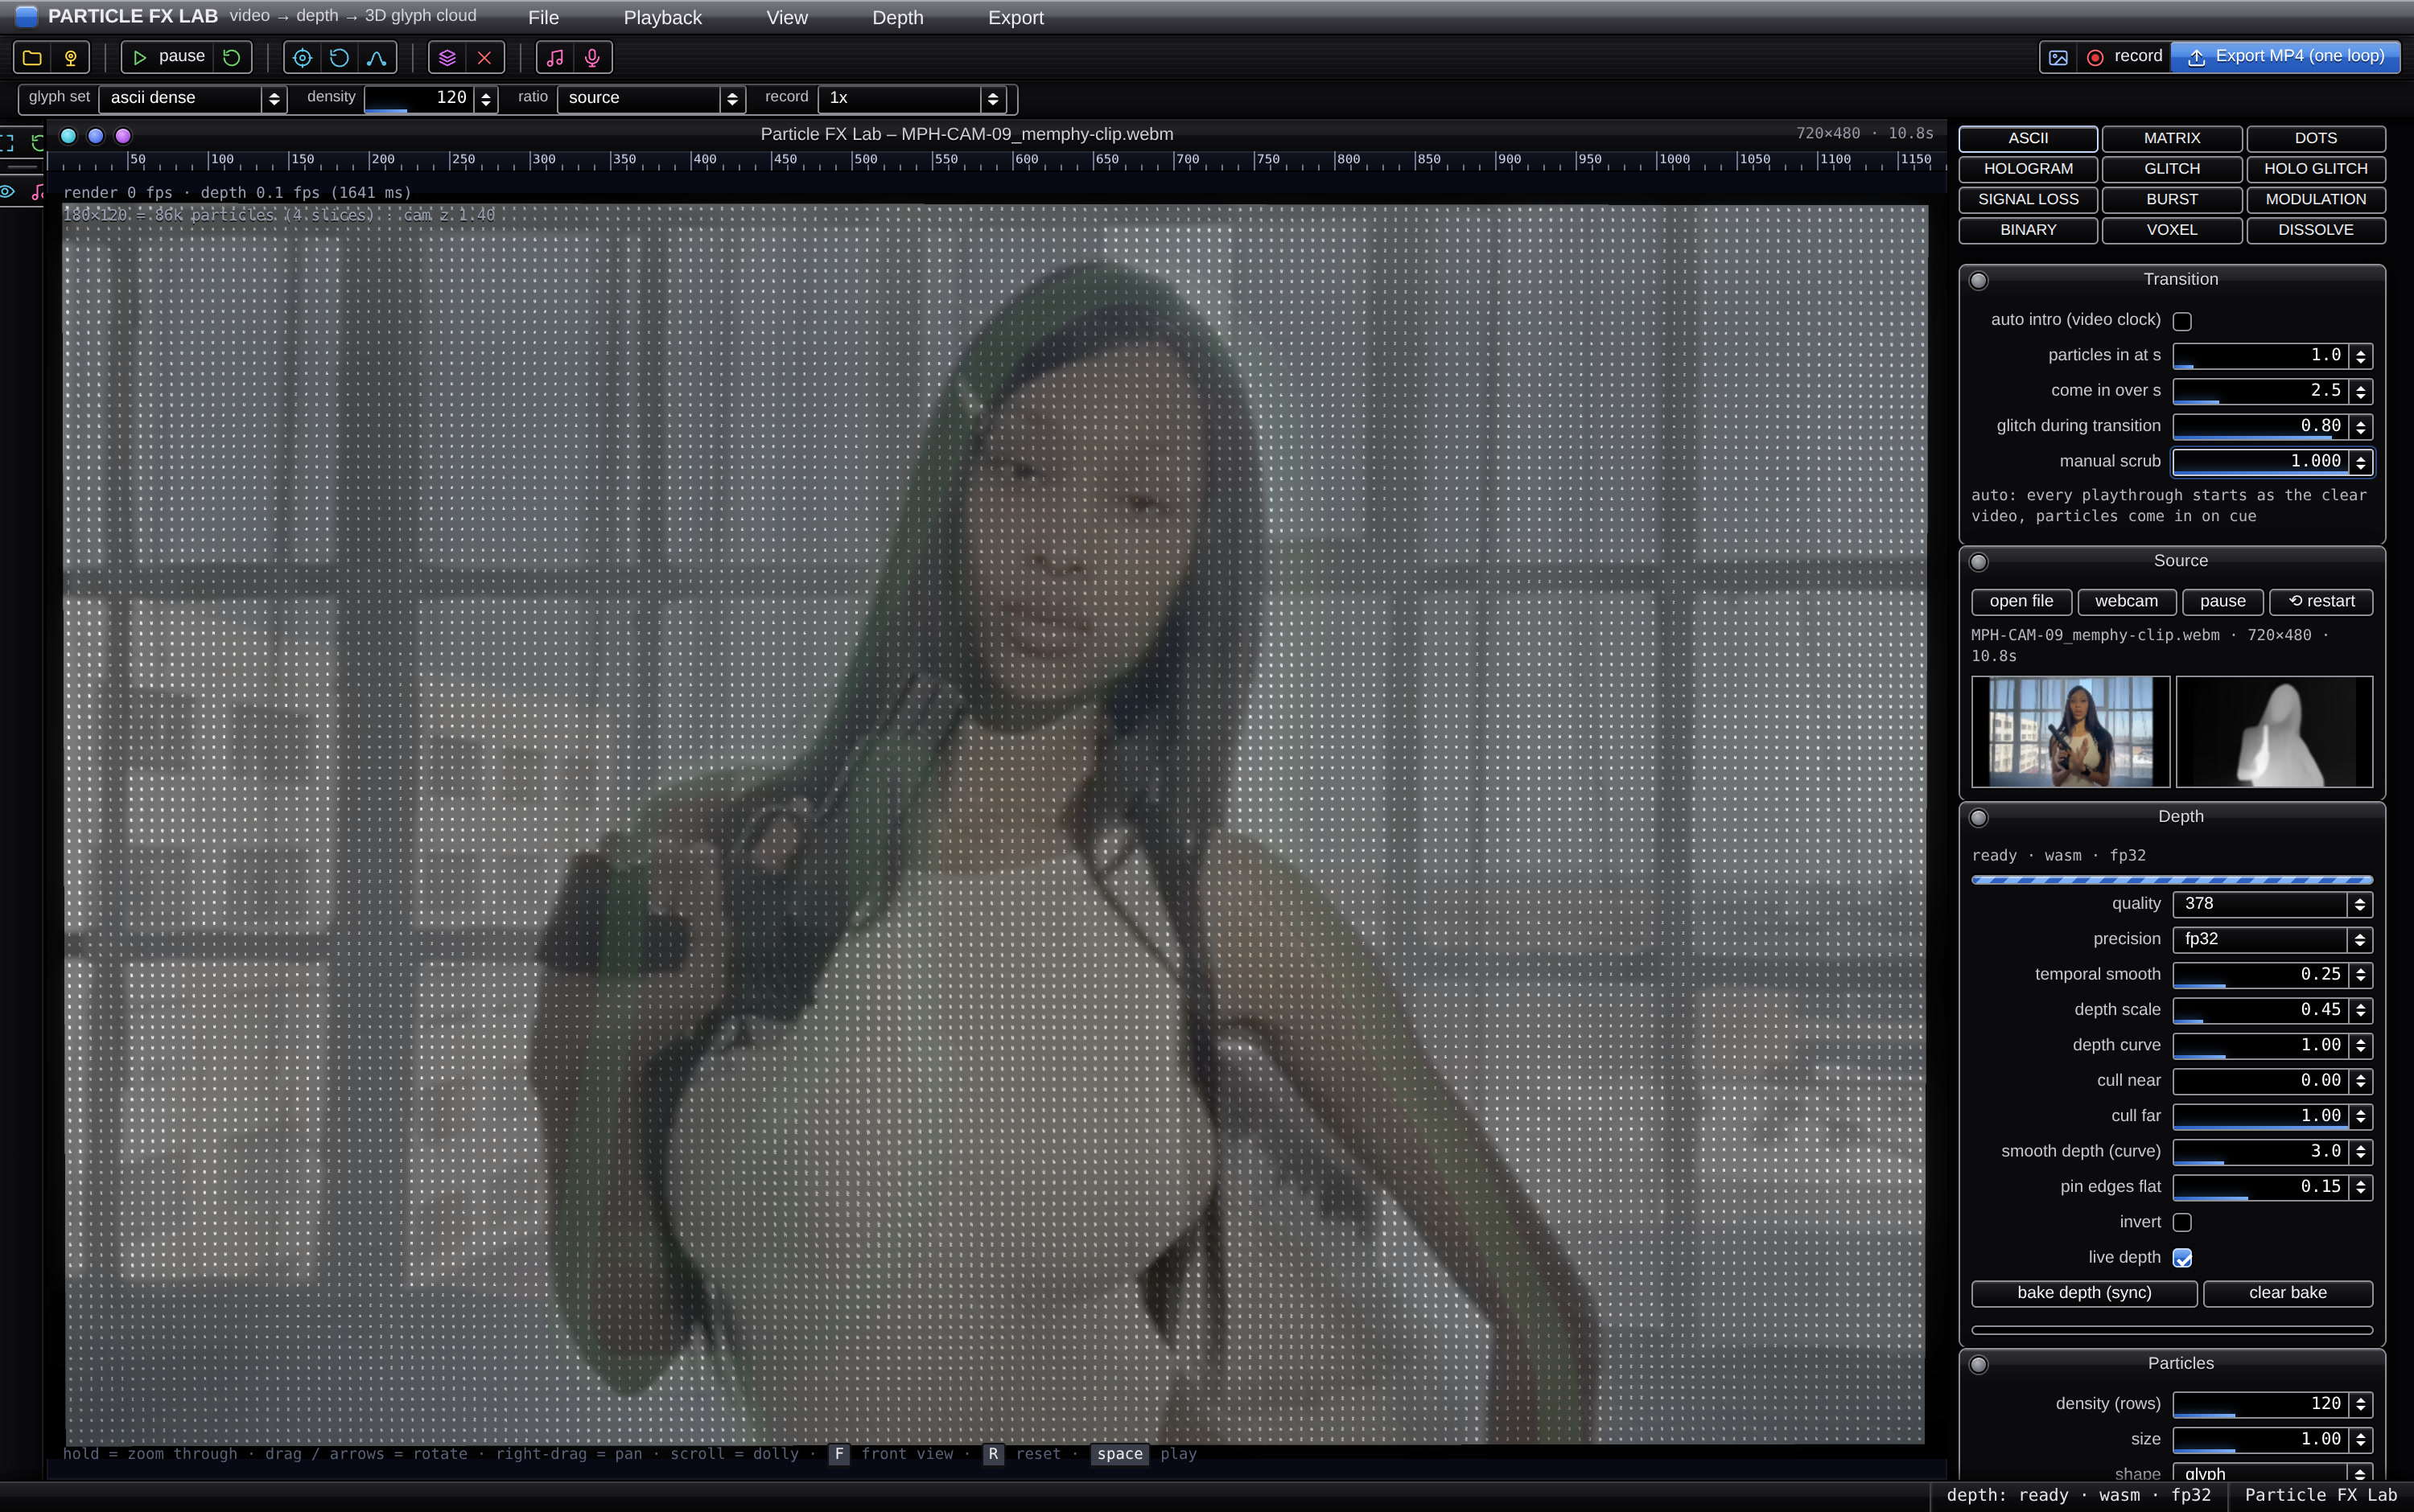
Task: Click the magenta dot in viewport header
Action: [x=123, y=136]
